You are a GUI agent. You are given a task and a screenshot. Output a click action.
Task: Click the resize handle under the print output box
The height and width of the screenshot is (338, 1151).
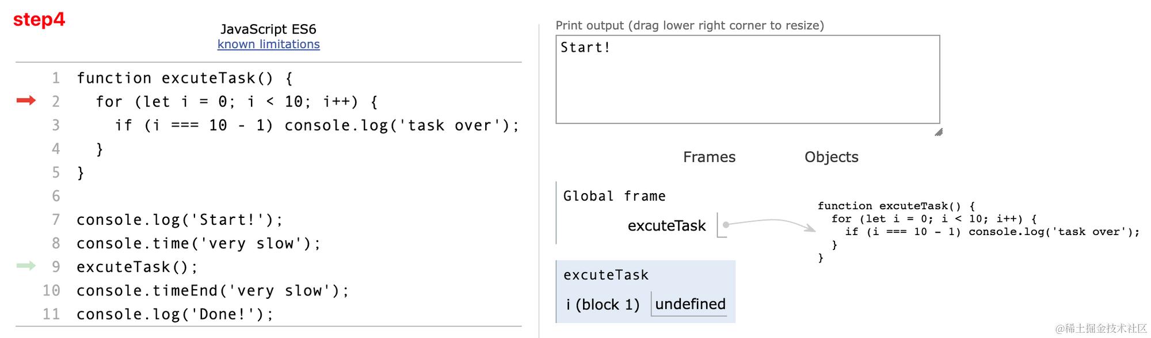point(939,133)
